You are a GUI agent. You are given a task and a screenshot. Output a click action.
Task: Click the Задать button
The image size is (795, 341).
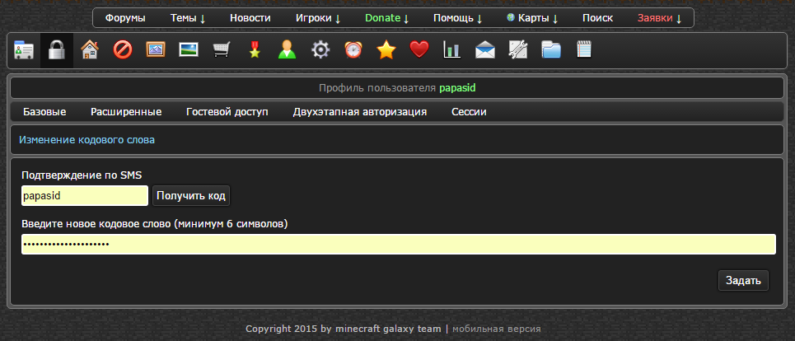pos(743,280)
